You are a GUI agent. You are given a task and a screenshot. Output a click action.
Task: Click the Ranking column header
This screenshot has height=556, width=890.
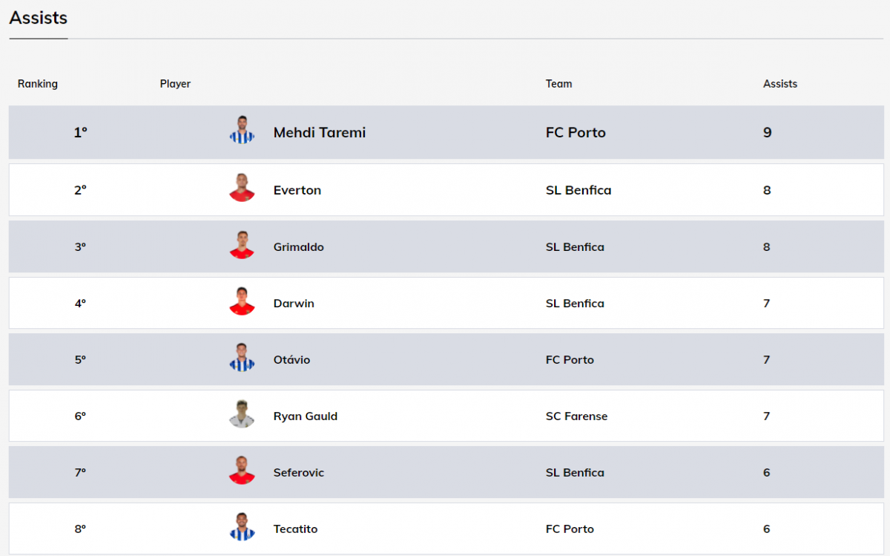38,84
